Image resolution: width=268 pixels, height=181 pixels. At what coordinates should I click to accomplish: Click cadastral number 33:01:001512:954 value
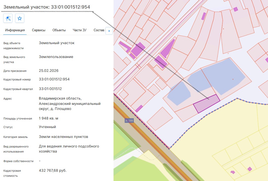(54, 79)
